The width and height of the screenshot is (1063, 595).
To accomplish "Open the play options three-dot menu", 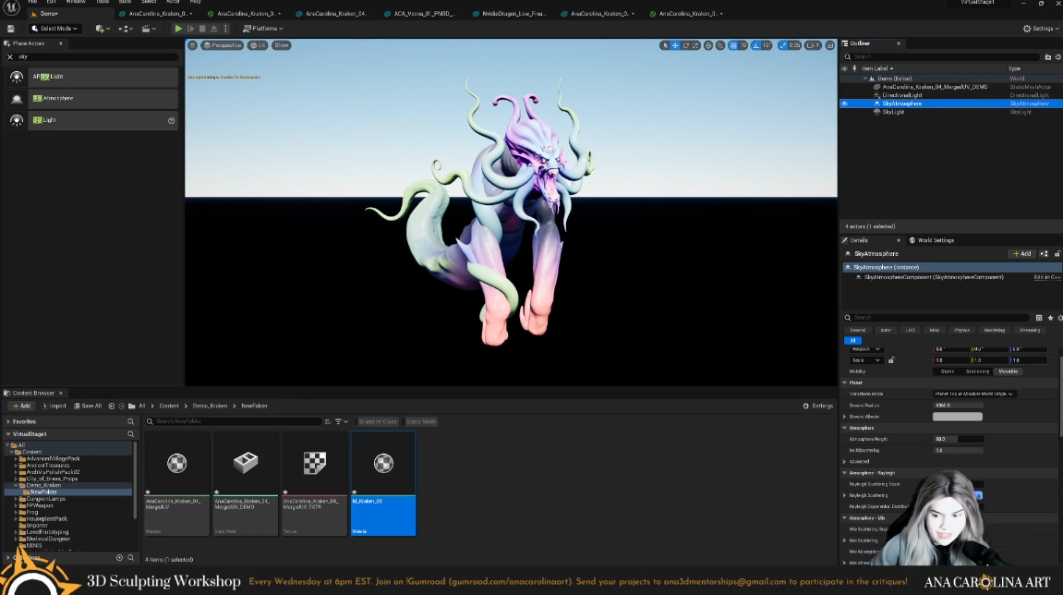I will click(x=225, y=29).
